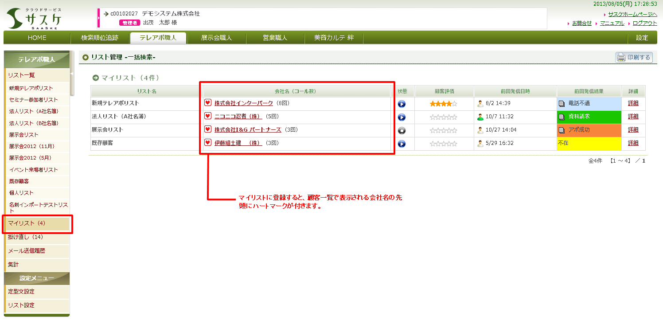Open company link 株式会社I&G パートナーズ
This screenshot has height=324, width=663.
click(248, 130)
